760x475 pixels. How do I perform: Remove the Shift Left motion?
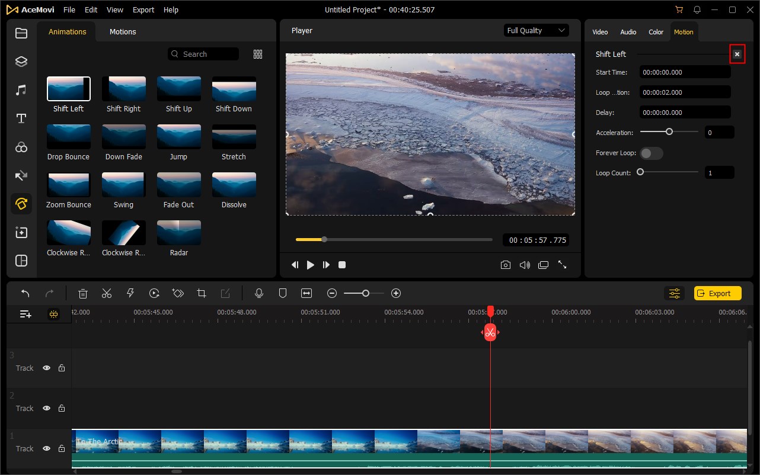pyautogui.click(x=737, y=54)
